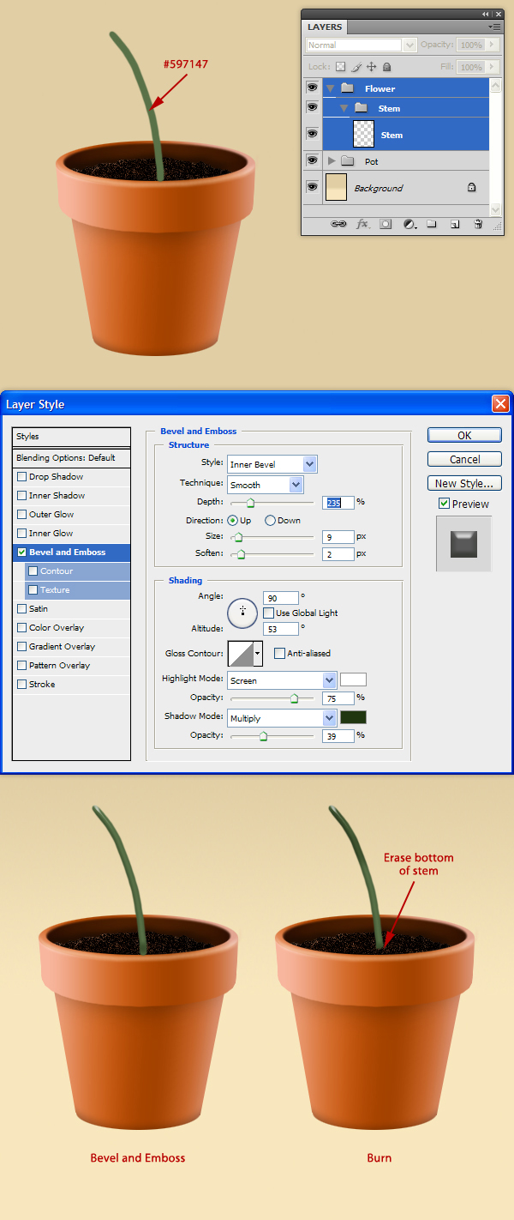Select the Down direction radio button
The image size is (514, 1220).
coord(270,521)
